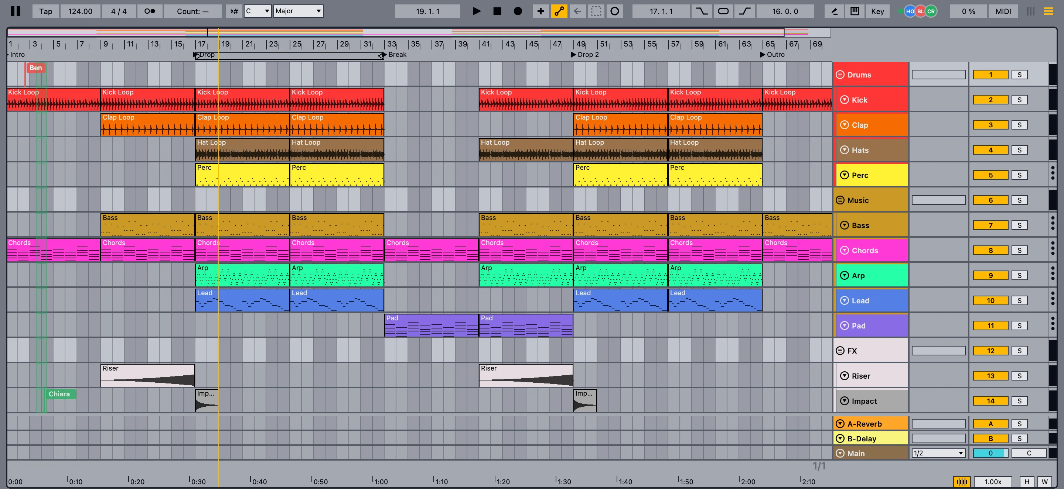1064x489 pixels.
Task: Open the Count-in settings menu
Action: pos(192,11)
